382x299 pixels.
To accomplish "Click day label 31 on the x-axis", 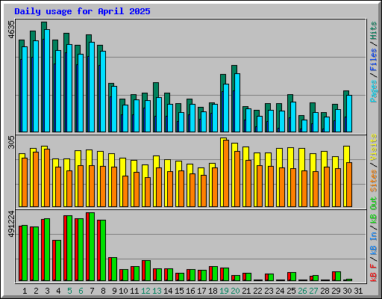I will (358, 291).
